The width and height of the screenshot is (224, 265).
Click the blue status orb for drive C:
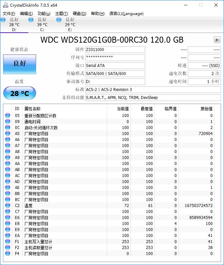pos(31,20)
